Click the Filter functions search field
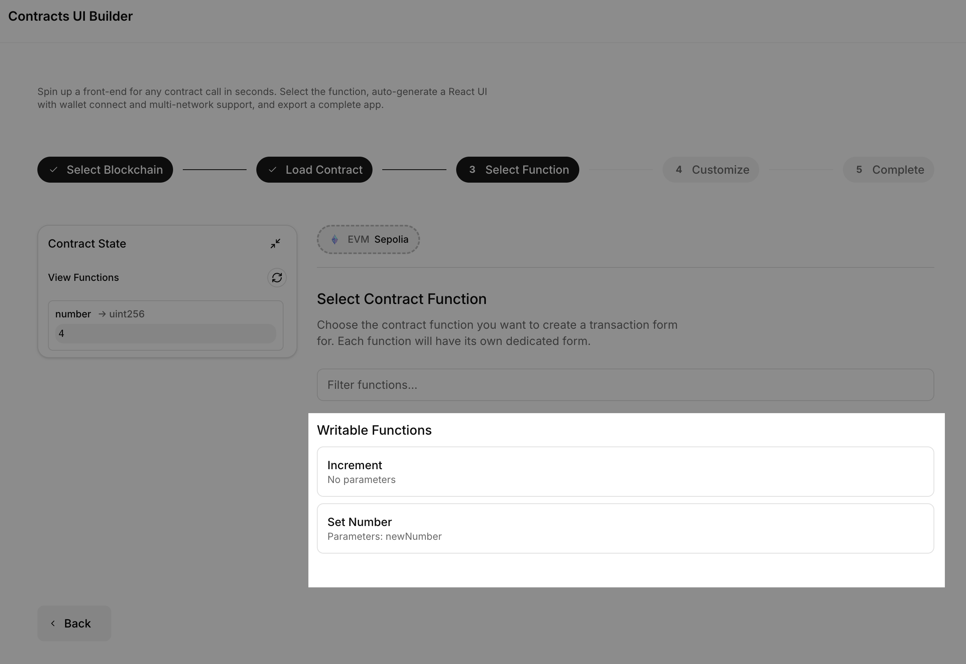 [x=625, y=384]
